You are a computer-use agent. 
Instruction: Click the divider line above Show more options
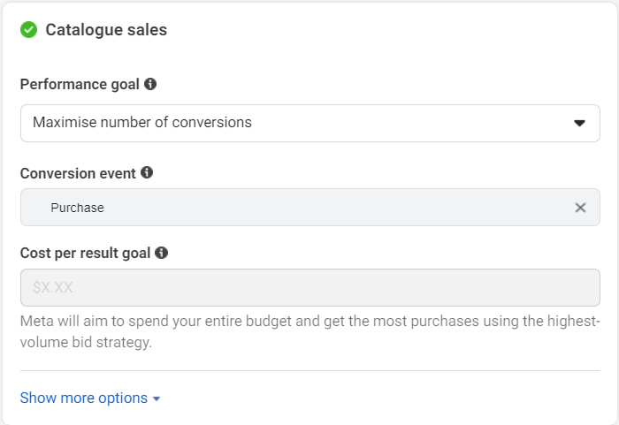pos(310,370)
